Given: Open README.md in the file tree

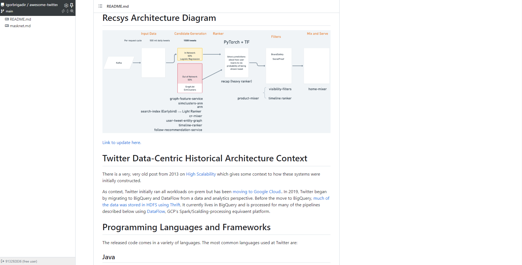Looking at the screenshot, I should [x=21, y=19].
